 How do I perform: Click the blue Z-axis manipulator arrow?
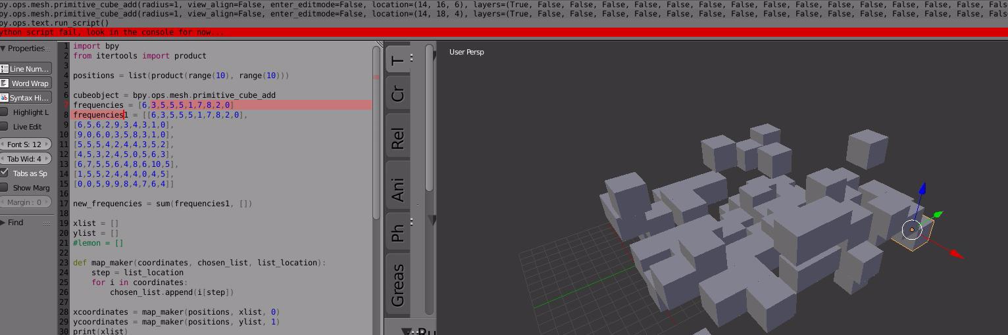pos(922,190)
